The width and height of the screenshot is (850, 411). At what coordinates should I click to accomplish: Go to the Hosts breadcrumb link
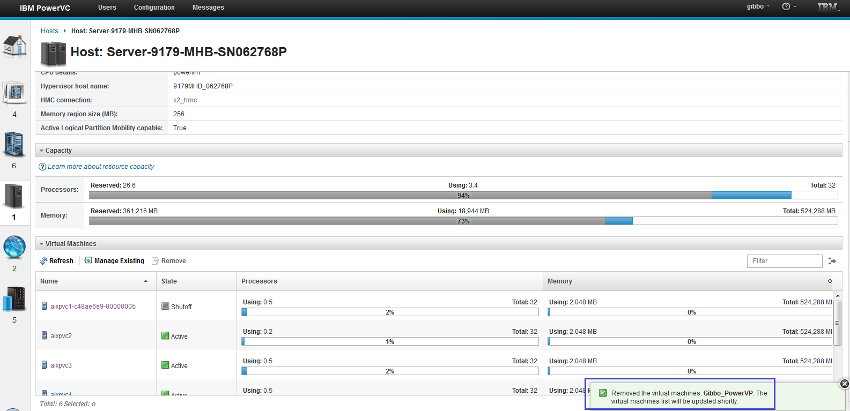[x=49, y=31]
